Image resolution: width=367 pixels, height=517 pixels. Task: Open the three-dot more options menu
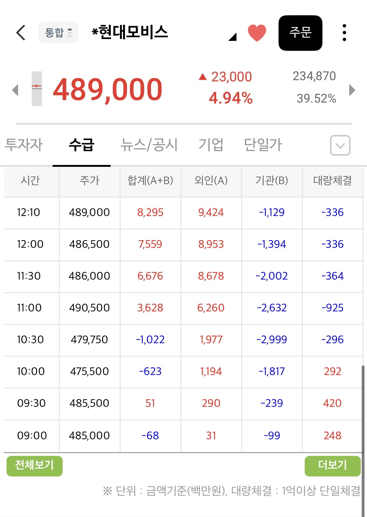pos(344,32)
